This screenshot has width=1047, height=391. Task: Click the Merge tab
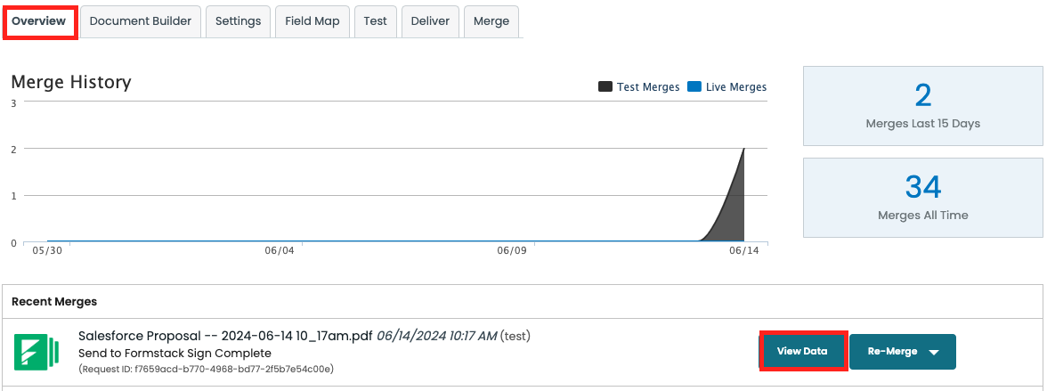[491, 21]
